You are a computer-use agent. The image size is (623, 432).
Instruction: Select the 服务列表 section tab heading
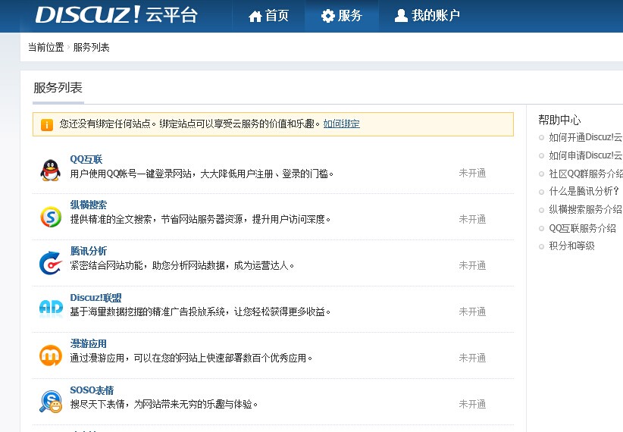pos(58,87)
